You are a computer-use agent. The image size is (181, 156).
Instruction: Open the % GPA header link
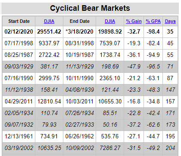(153, 21)
